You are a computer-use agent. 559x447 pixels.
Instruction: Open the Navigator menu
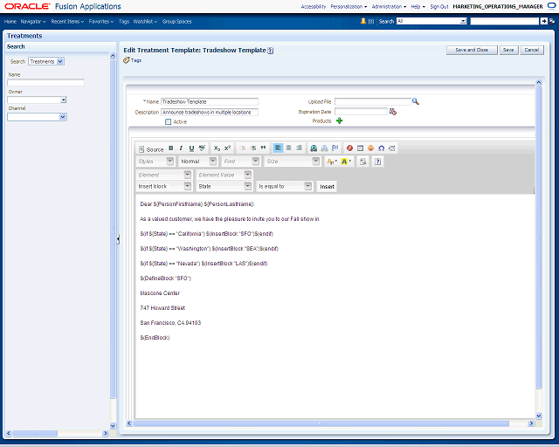pos(33,21)
